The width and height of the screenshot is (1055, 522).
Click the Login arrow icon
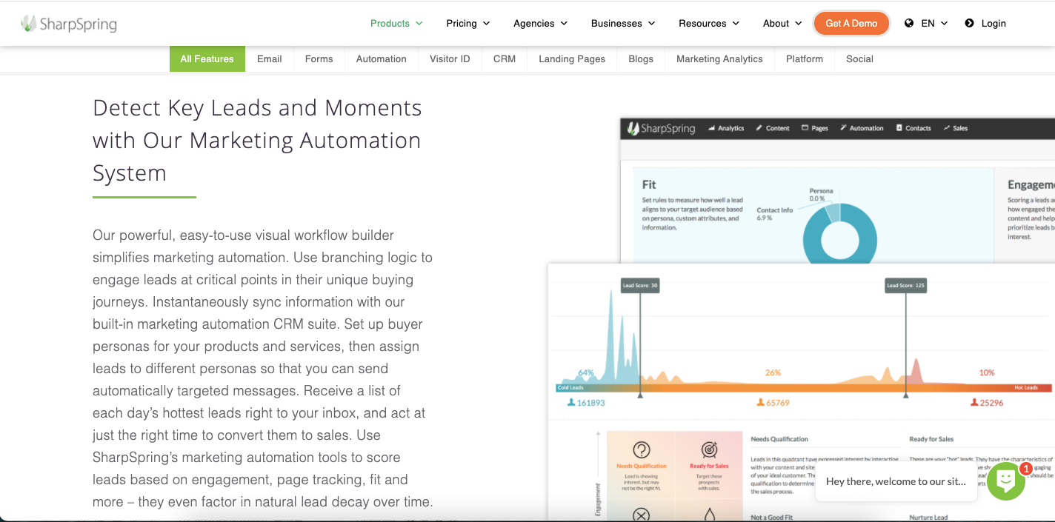tap(969, 24)
